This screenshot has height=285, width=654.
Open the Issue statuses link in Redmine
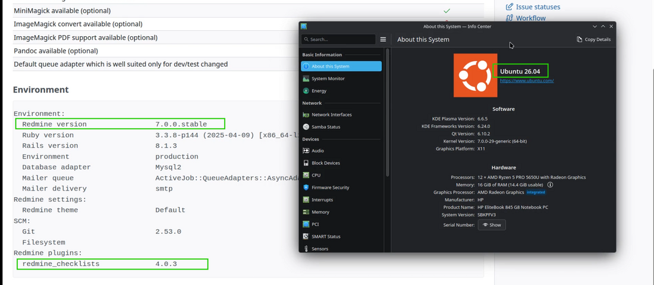click(538, 7)
